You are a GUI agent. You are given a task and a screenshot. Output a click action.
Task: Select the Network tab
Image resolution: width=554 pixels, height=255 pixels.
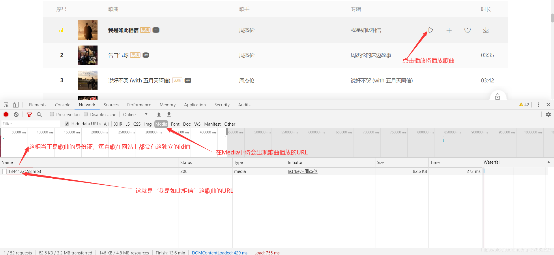tap(87, 105)
